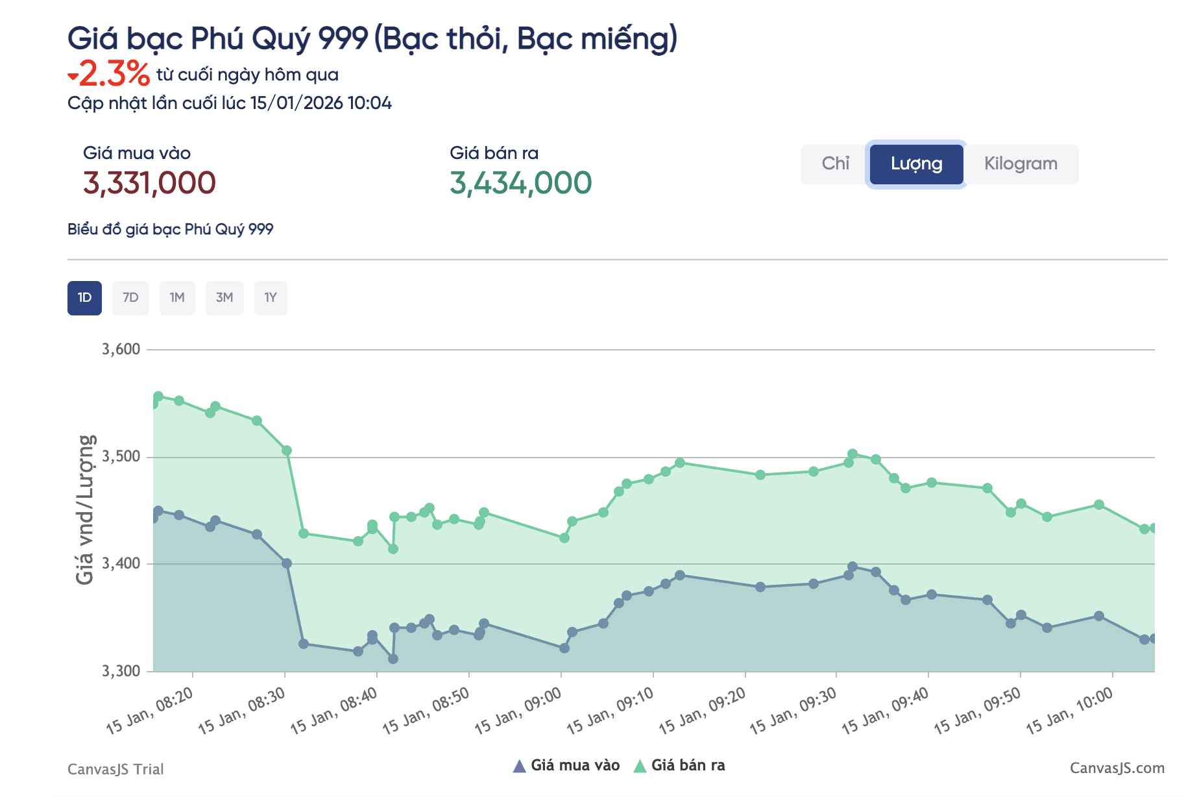This screenshot has height=797, width=1186.
Task: Click the green triangle legend icon
Action: click(x=640, y=765)
